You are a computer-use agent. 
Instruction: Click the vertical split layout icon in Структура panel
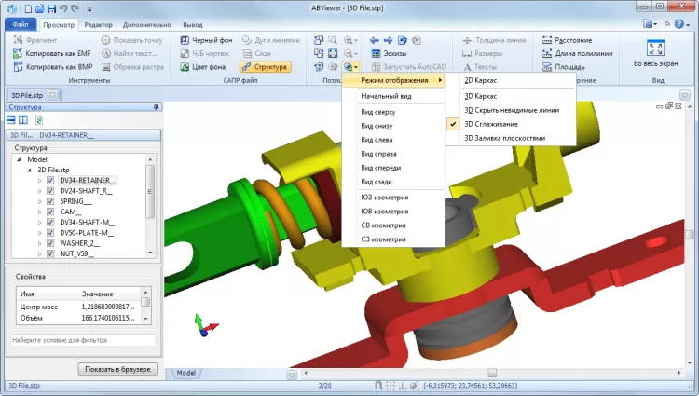(x=23, y=120)
